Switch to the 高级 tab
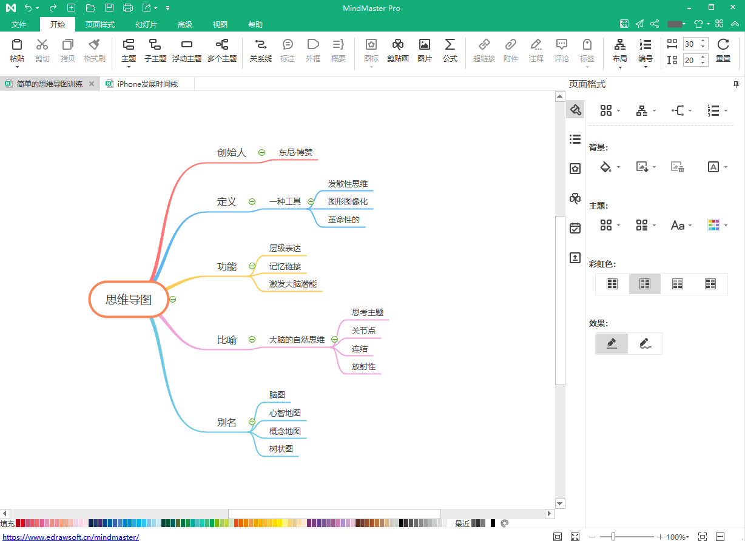The image size is (745, 541). coord(185,25)
